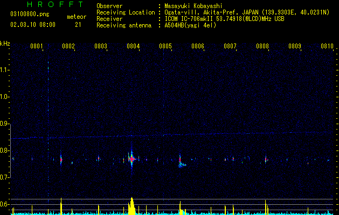Click the kHz axis unit label

click(x=5, y=44)
